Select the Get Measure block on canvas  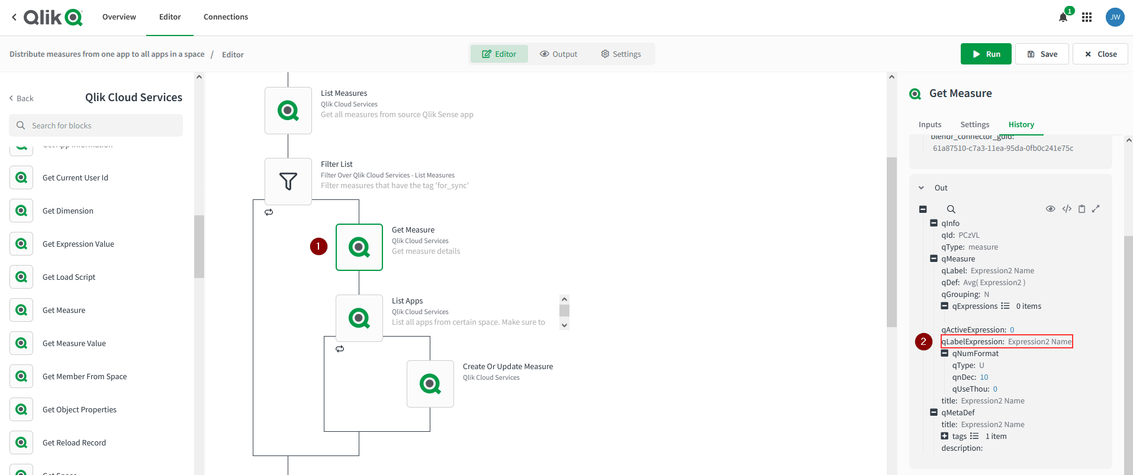(x=359, y=247)
